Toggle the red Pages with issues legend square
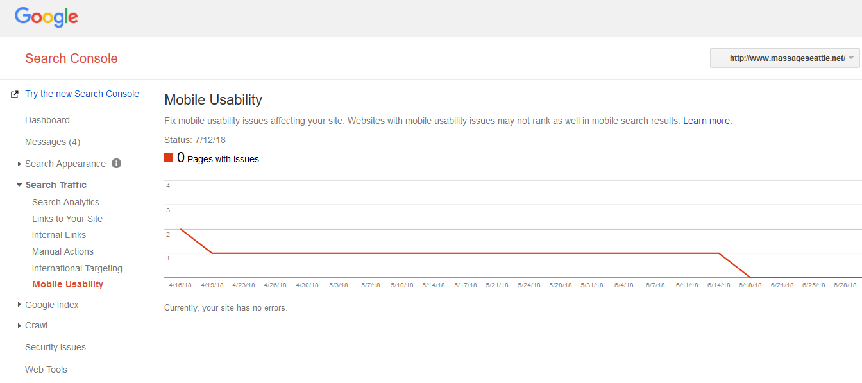Image resolution: width=862 pixels, height=383 pixels. [x=169, y=157]
